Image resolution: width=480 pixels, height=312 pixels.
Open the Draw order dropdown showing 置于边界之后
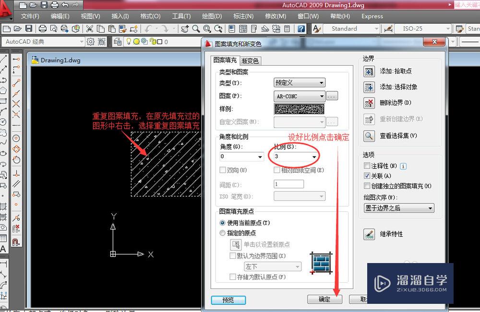pos(399,208)
